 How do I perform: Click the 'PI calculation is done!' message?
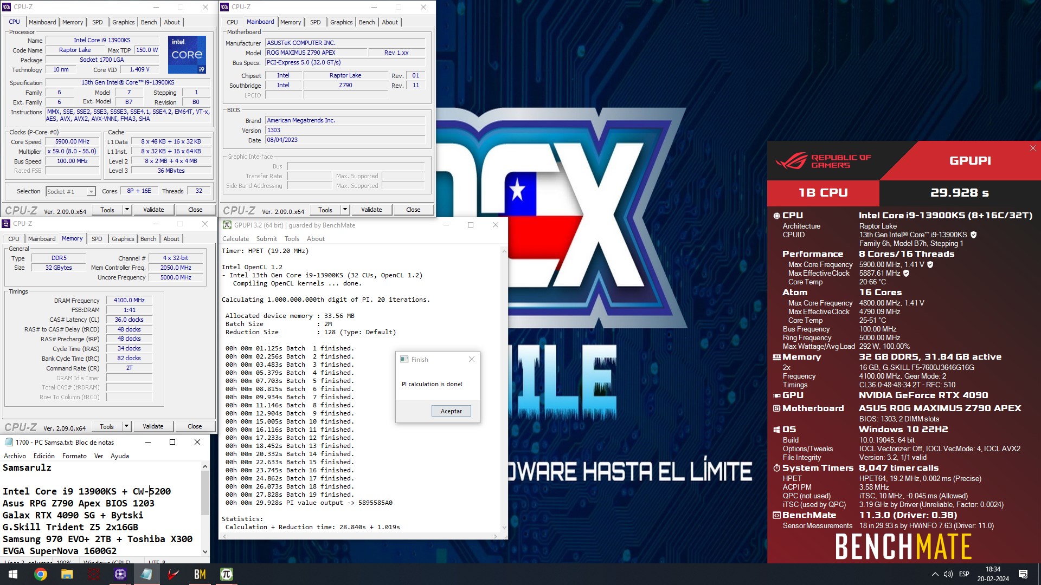(432, 384)
